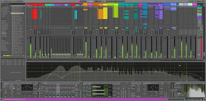Select Instruments in the browser categories
Screen dimensions: 206x101
(x=5, y=24)
